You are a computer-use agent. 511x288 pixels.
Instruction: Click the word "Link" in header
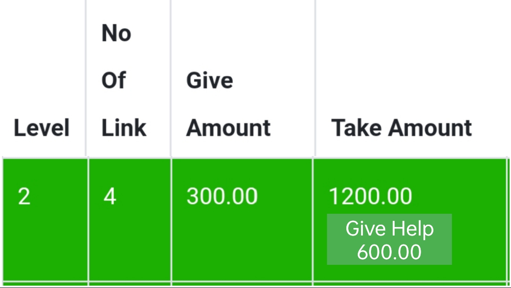pos(124,128)
